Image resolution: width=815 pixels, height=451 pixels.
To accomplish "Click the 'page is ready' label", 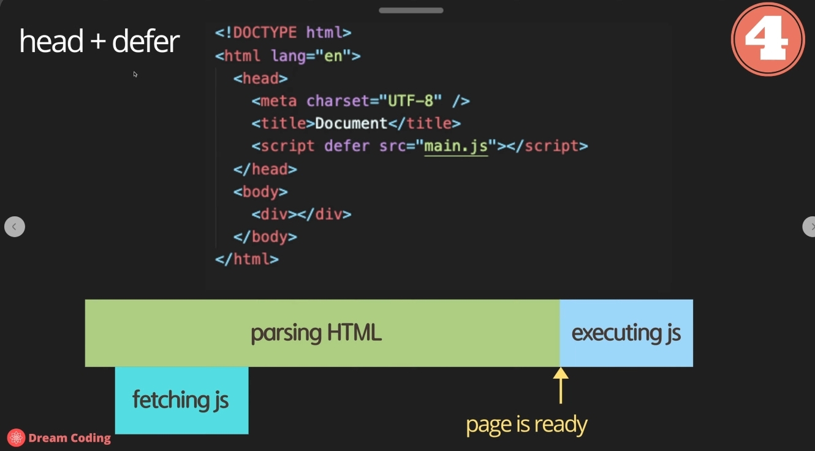I will coord(526,424).
